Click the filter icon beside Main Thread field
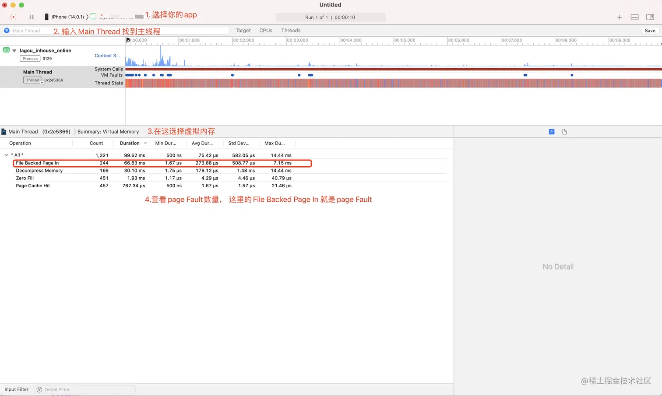The image size is (662, 396). pos(7,31)
